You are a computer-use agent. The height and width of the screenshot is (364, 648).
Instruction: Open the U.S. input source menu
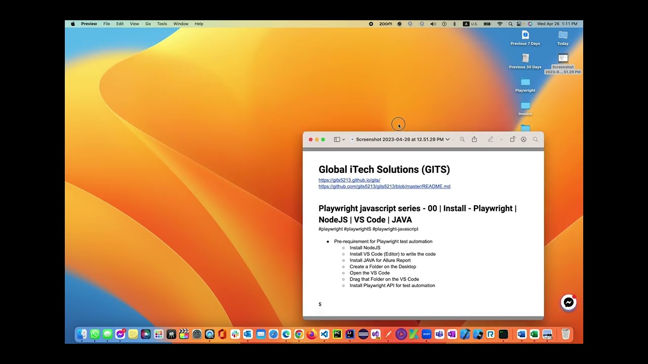(x=470, y=24)
